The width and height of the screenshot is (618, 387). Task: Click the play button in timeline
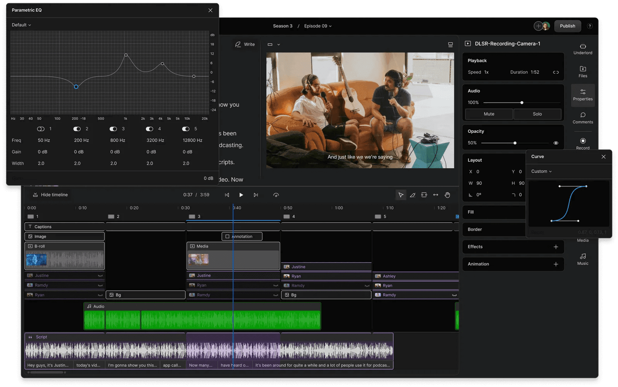pos(241,195)
